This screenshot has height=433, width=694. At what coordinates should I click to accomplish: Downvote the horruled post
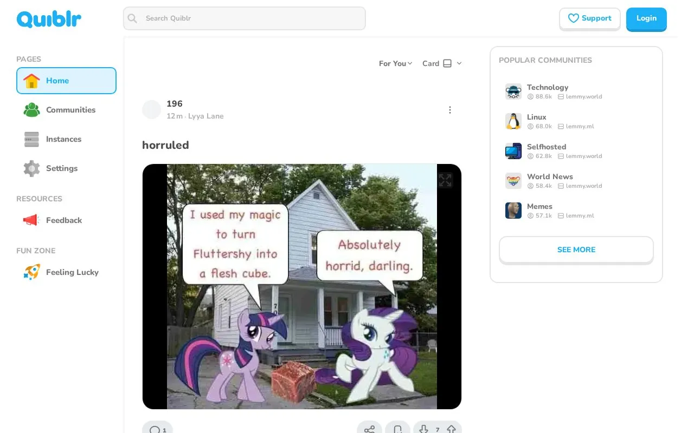(424, 430)
